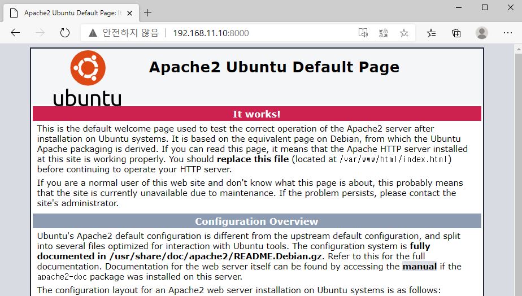522x296 pixels.
Task: Open the not-secure warning triangle icon
Action: click(x=93, y=33)
